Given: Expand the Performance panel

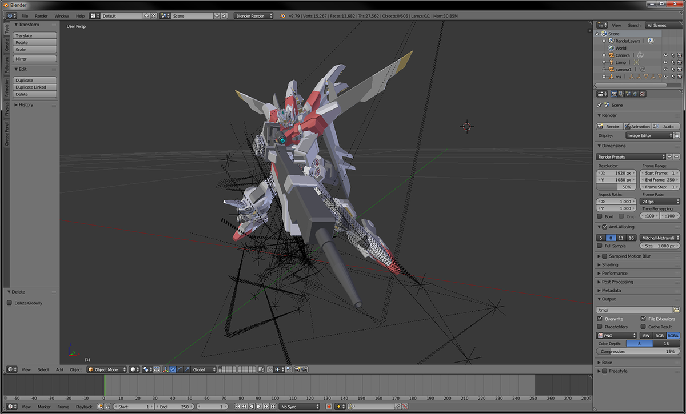Looking at the screenshot, I should (614, 273).
